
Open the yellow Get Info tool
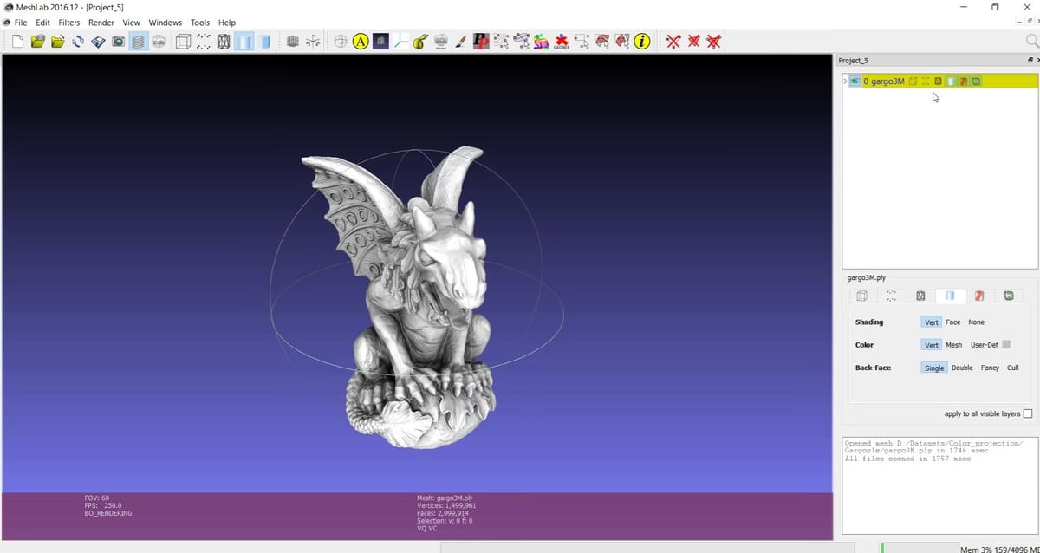642,41
